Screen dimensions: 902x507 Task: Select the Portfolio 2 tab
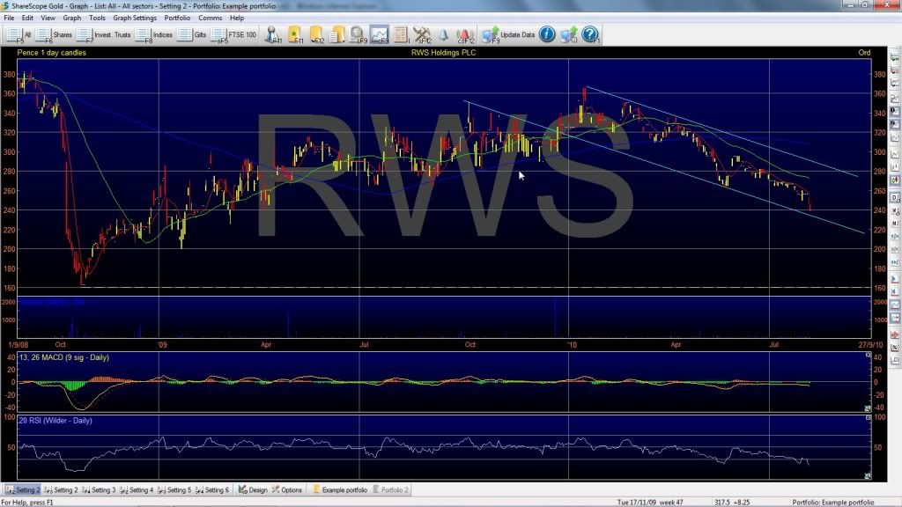[x=391, y=489]
